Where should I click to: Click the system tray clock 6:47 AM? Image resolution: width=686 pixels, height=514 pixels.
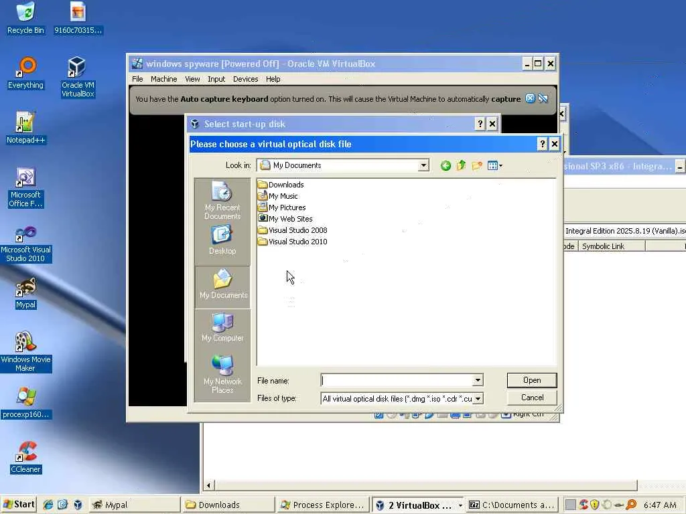pyautogui.click(x=660, y=505)
